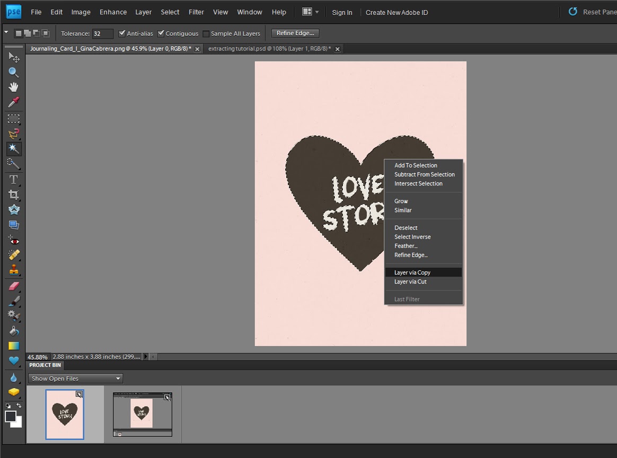Open the Show Open Files dropdown
The width and height of the screenshot is (617, 458).
click(x=76, y=378)
